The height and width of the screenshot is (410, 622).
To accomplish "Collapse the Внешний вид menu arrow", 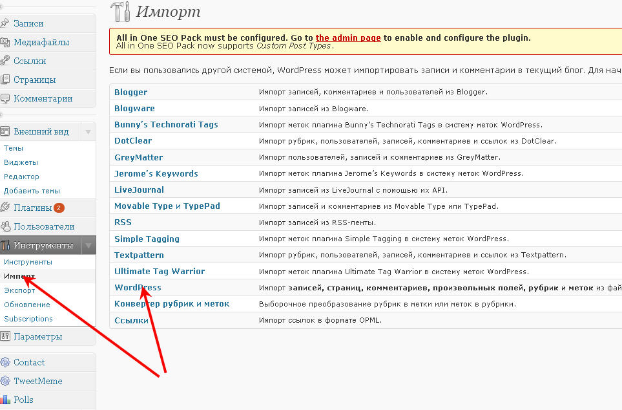I will pos(88,131).
